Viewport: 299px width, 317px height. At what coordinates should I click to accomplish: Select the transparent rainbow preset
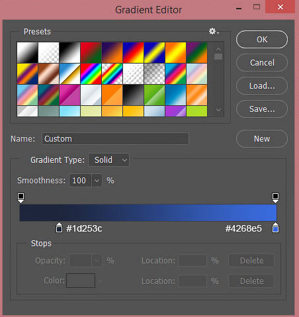(112, 73)
